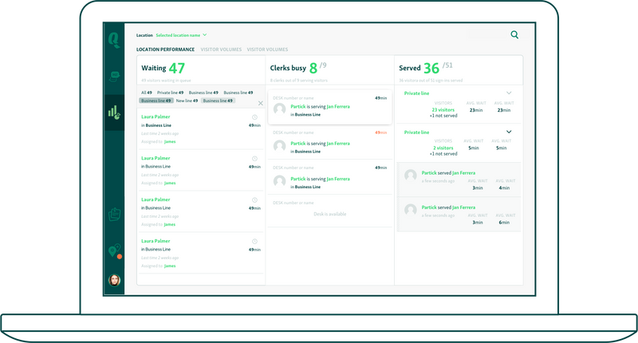Open the VISITOR VOLUMES tab next to LOCATION PERFORMANCE
The image size is (638, 343).
point(221,49)
